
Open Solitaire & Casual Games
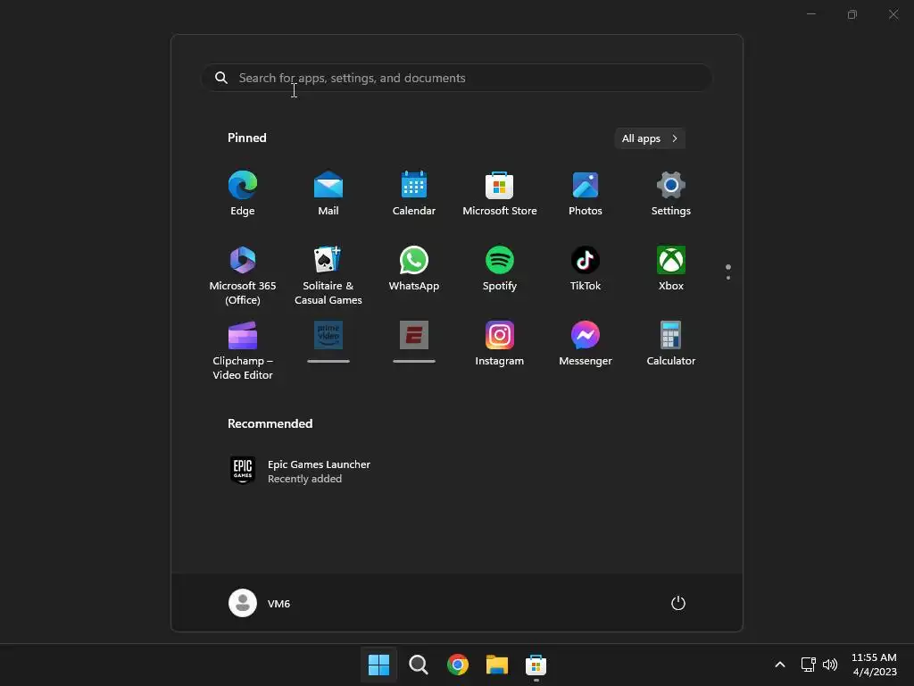click(x=328, y=275)
